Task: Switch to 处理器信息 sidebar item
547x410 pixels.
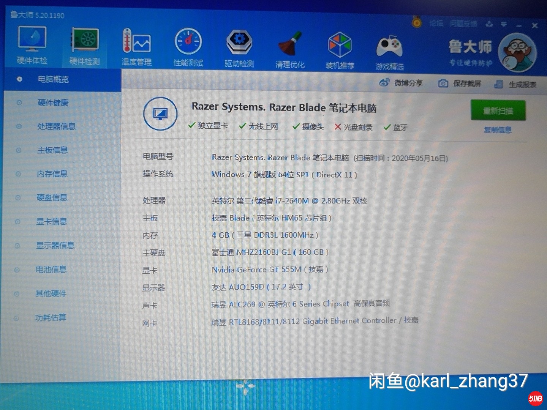Action: pos(56,126)
